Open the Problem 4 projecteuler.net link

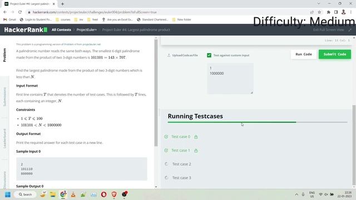coord(82,44)
